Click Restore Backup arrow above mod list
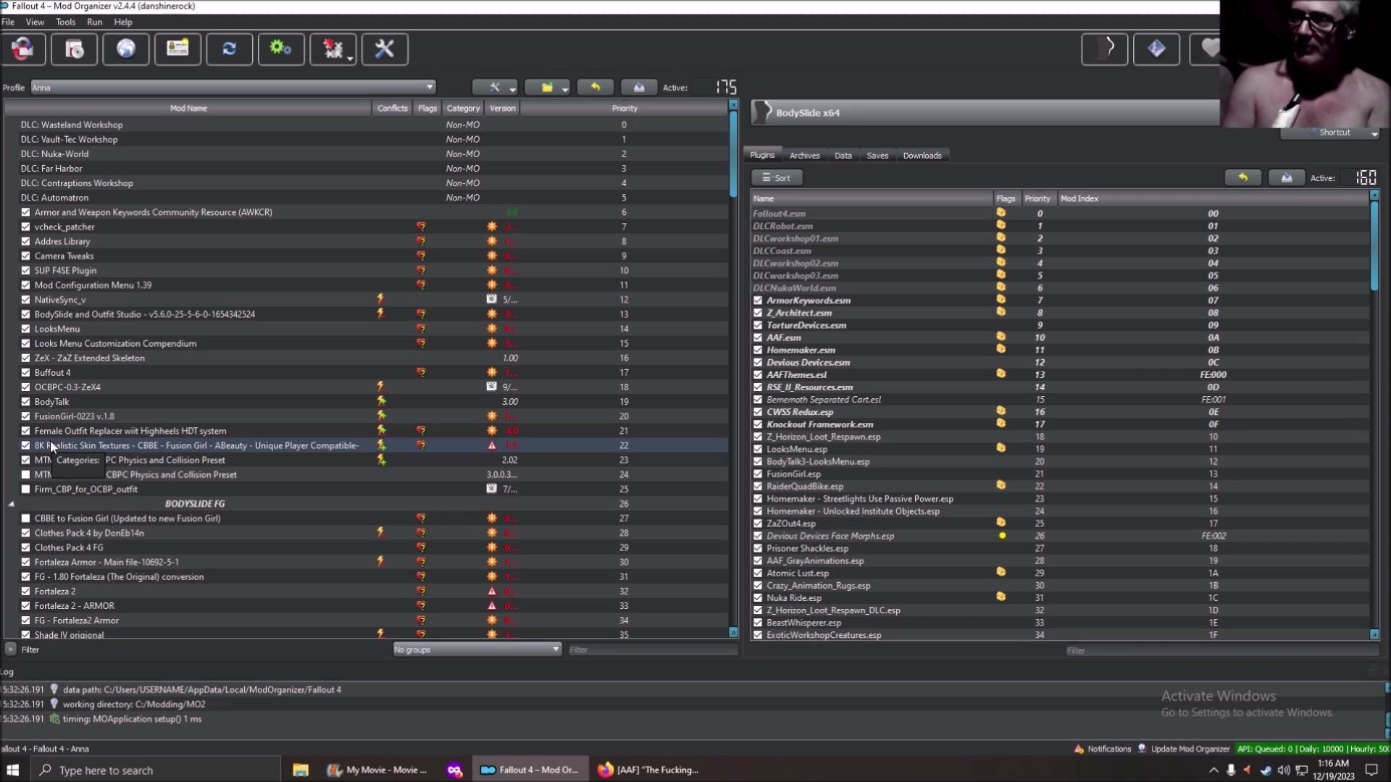The height and width of the screenshot is (782, 1391). click(596, 88)
